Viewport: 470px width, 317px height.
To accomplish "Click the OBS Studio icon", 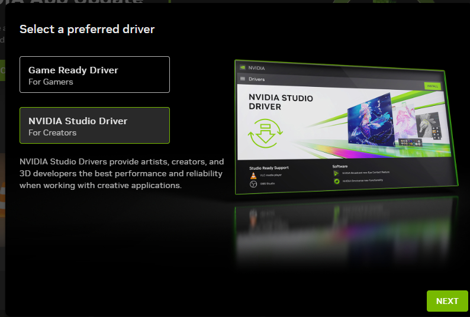I will [x=254, y=184].
